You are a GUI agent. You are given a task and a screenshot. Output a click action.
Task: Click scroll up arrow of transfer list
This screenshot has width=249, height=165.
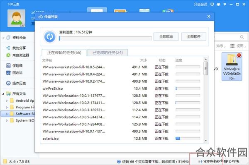206,59
